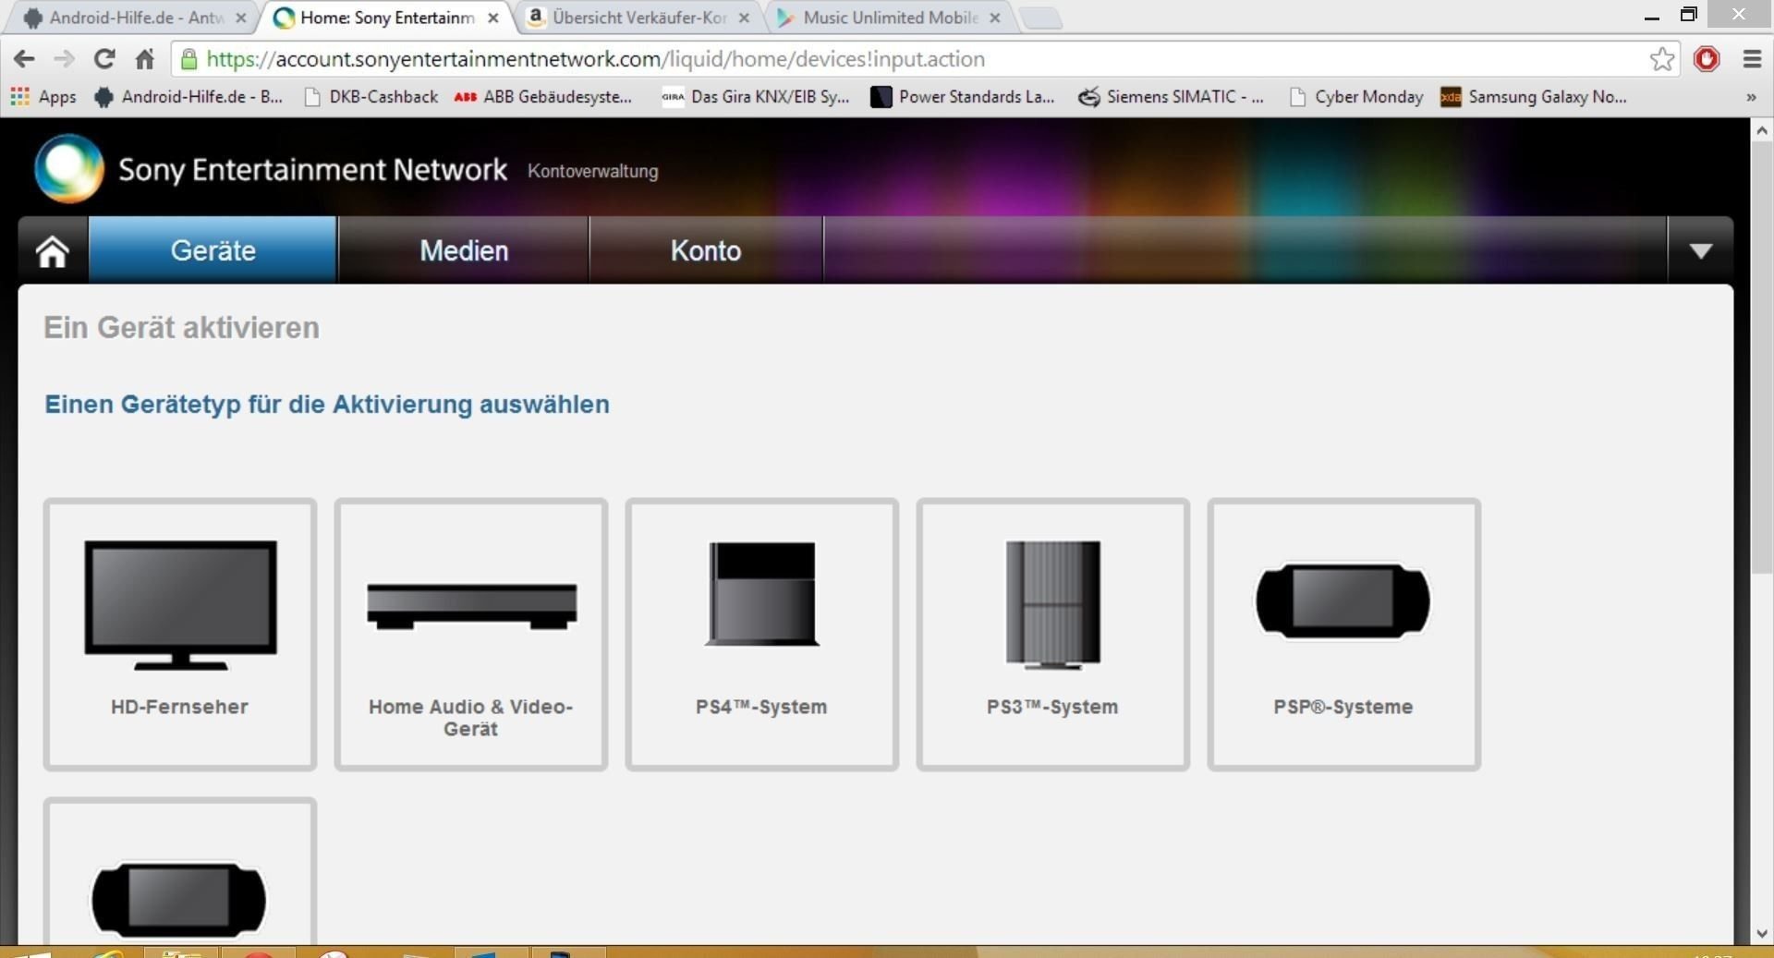Choose the PS4™-System device tile
Screen dimensions: 1774x958
[762, 635]
